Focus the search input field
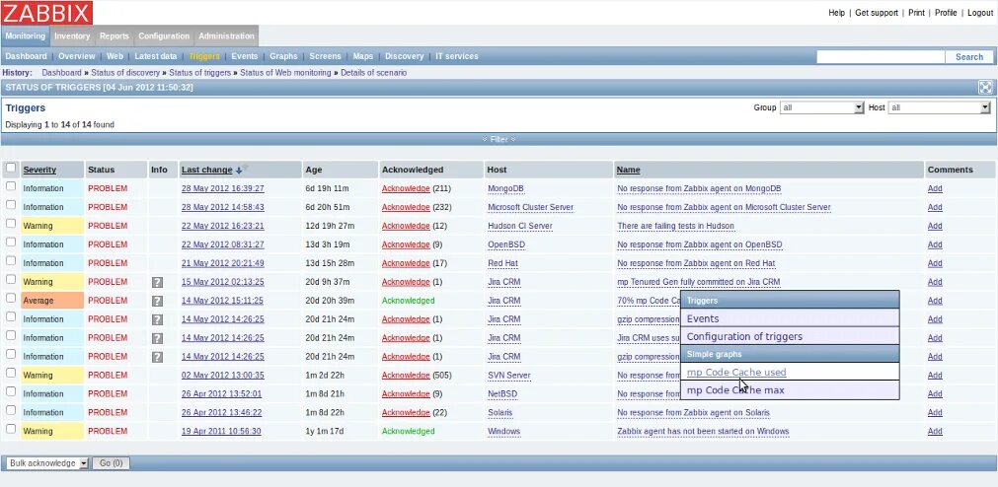 [881, 56]
